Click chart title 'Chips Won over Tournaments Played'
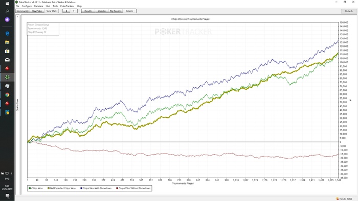The width and height of the screenshot is (358, 201). pyautogui.click(x=190, y=19)
